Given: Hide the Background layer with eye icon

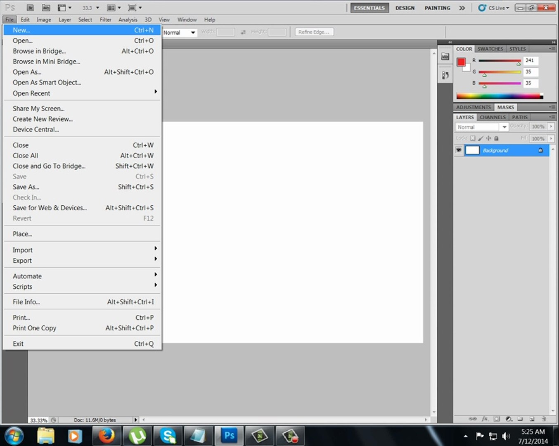Looking at the screenshot, I should [459, 150].
